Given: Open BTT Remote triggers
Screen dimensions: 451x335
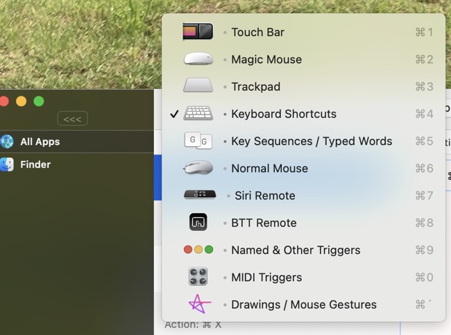Looking at the screenshot, I should click(303, 223).
